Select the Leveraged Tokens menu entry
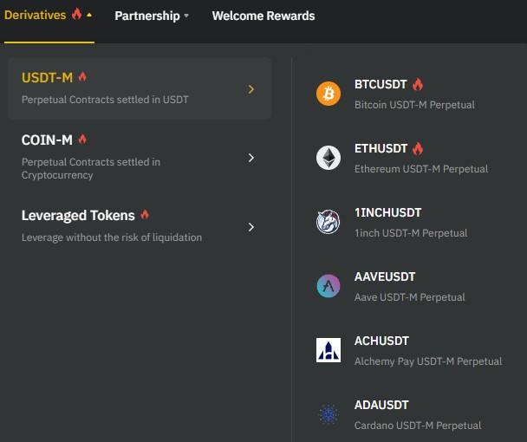This screenshot has height=442, width=527. click(140, 225)
